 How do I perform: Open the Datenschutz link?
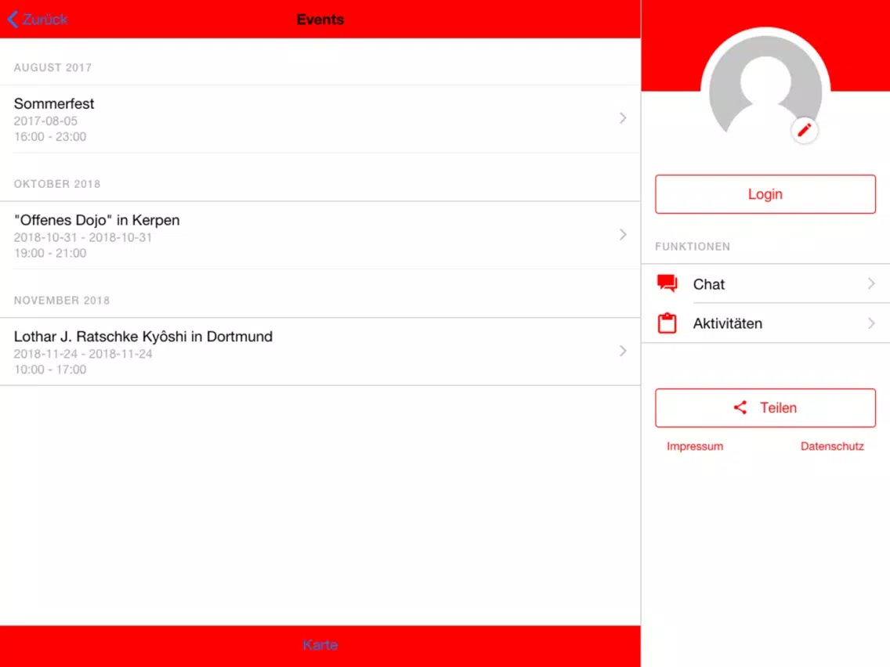pyautogui.click(x=832, y=446)
